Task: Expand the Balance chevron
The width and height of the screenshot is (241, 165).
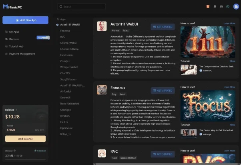Action: [16, 110]
